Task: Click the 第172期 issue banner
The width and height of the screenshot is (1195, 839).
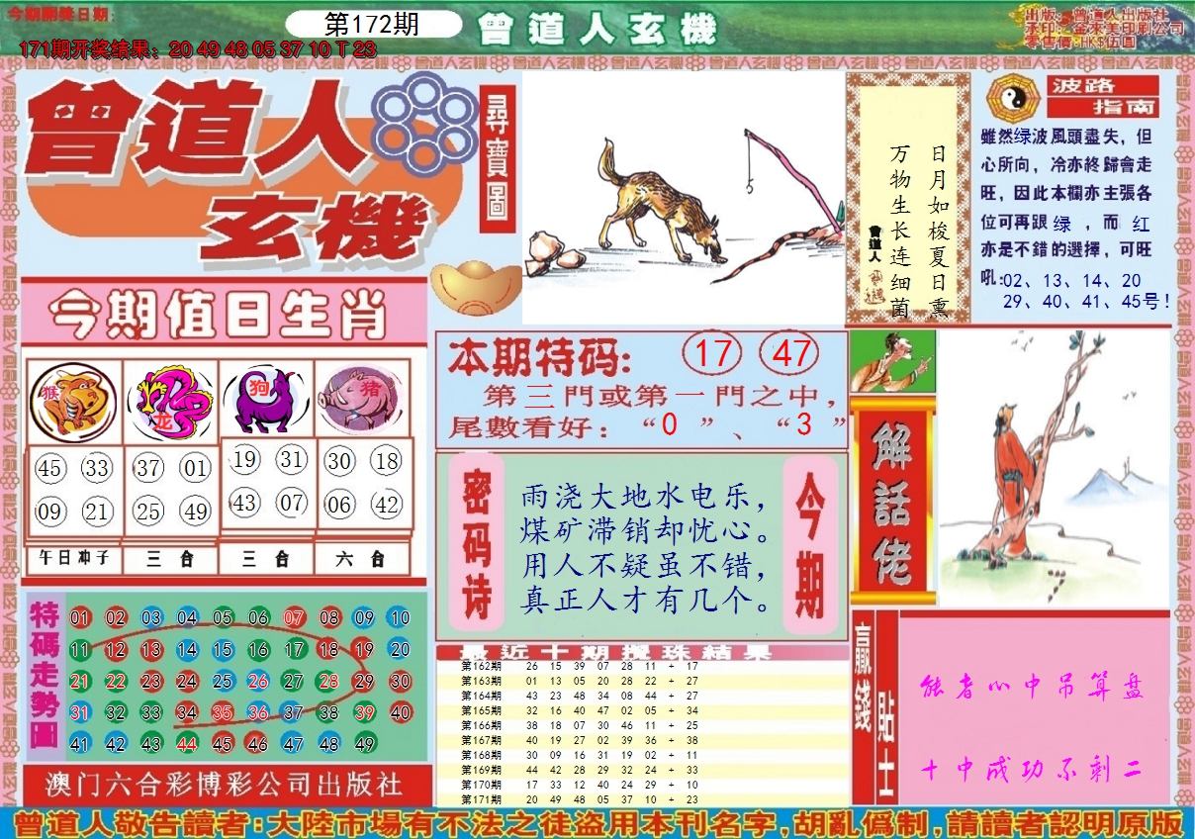Action: [373, 25]
